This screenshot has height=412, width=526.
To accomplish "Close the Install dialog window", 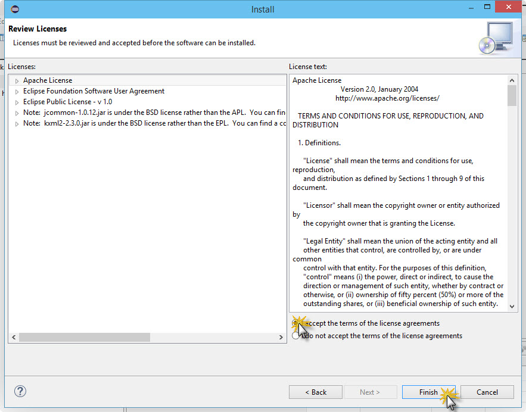I will [x=509, y=7].
